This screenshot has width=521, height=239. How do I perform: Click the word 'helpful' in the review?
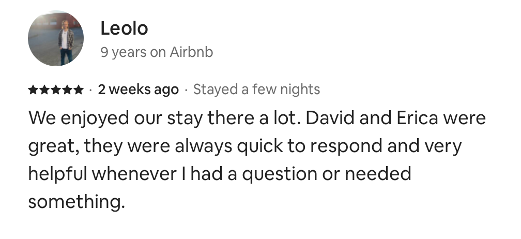[x=57, y=174]
